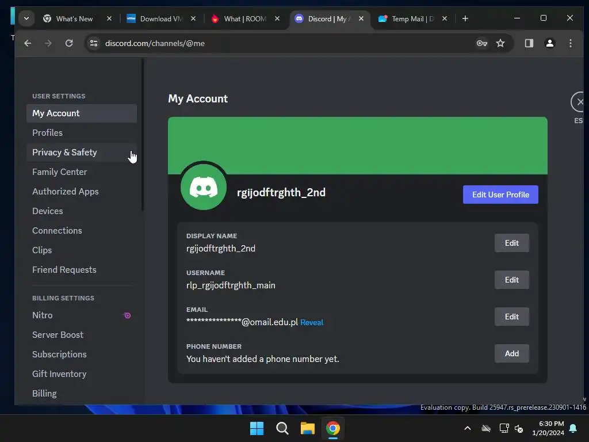
Task: Toggle the browser side panel
Action: [x=529, y=43]
